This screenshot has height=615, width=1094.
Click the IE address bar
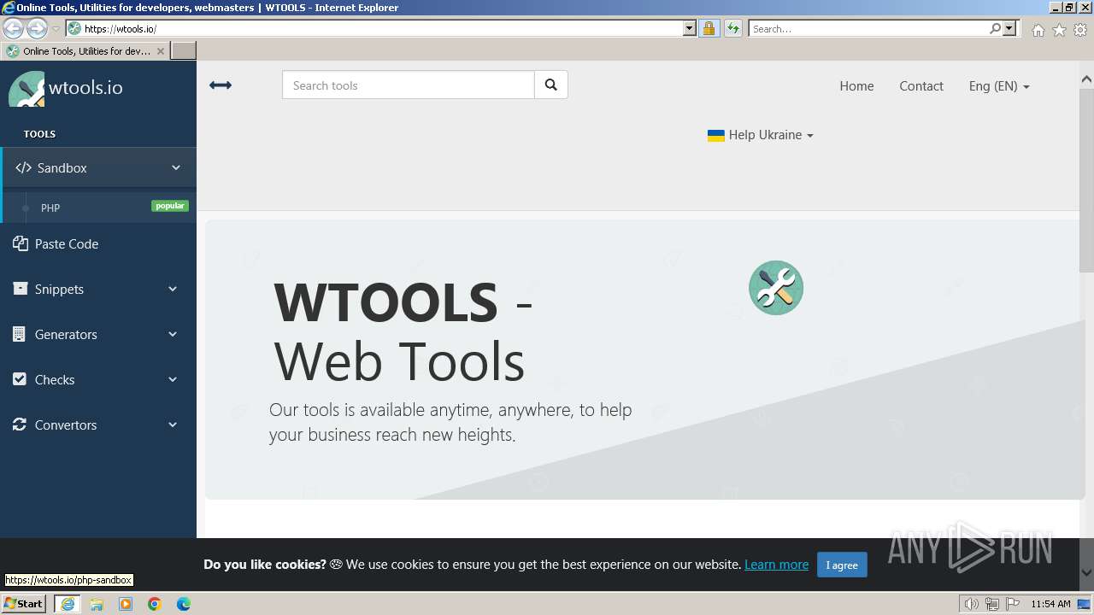[380, 28]
